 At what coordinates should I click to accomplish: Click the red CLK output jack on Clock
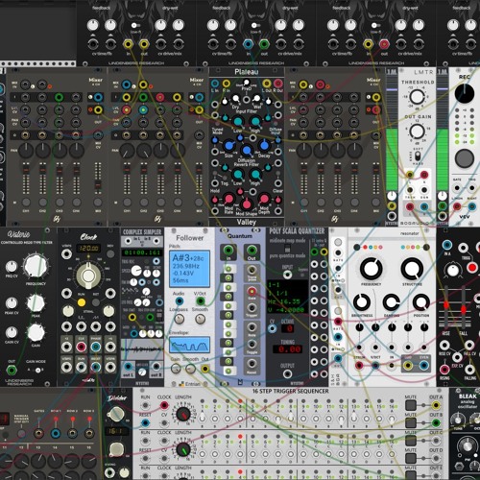(81, 347)
